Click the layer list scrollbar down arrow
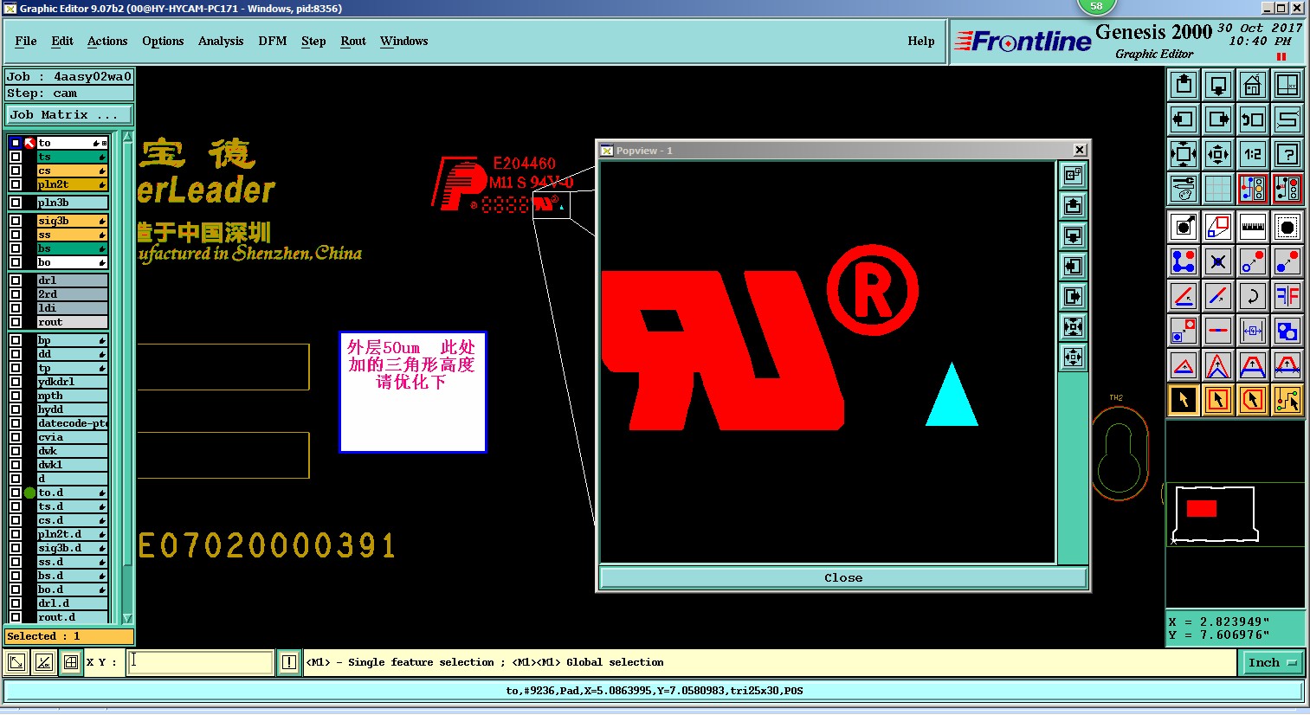This screenshot has width=1310, height=715. pyautogui.click(x=127, y=618)
